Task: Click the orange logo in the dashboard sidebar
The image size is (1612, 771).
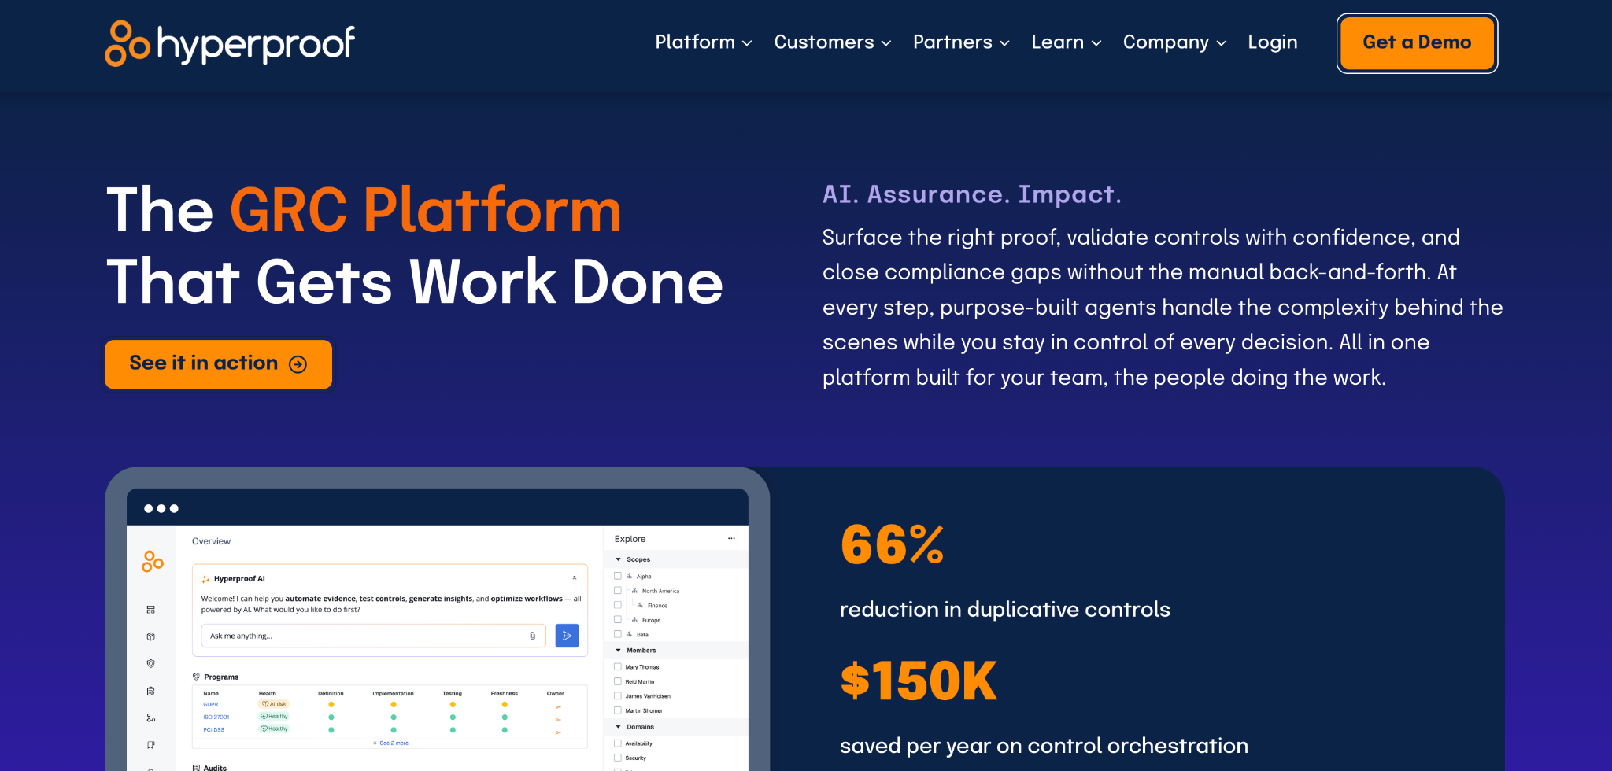Action: click(153, 561)
